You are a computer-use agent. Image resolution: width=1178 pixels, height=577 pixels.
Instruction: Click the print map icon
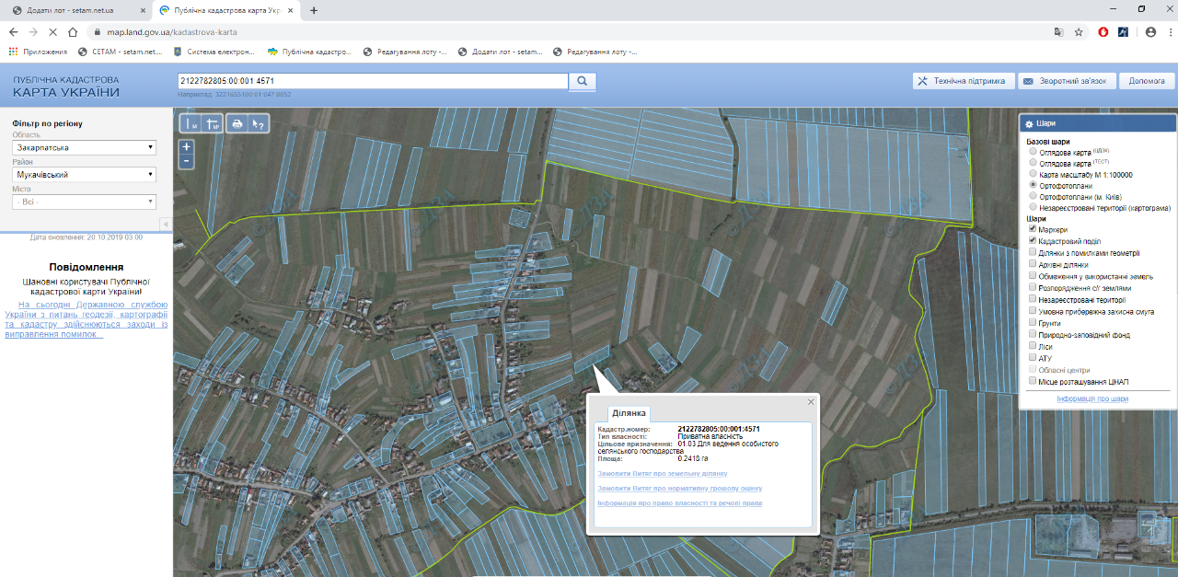(x=237, y=123)
